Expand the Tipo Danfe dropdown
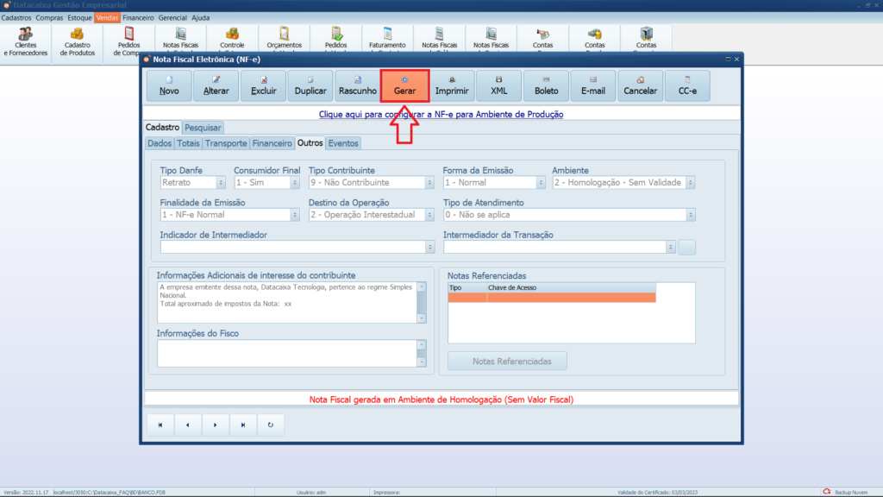 pyautogui.click(x=221, y=183)
